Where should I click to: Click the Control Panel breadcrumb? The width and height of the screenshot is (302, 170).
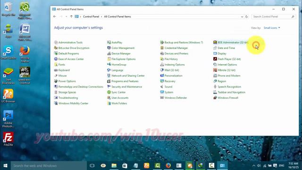pyautogui.click(x=91, y=17)
